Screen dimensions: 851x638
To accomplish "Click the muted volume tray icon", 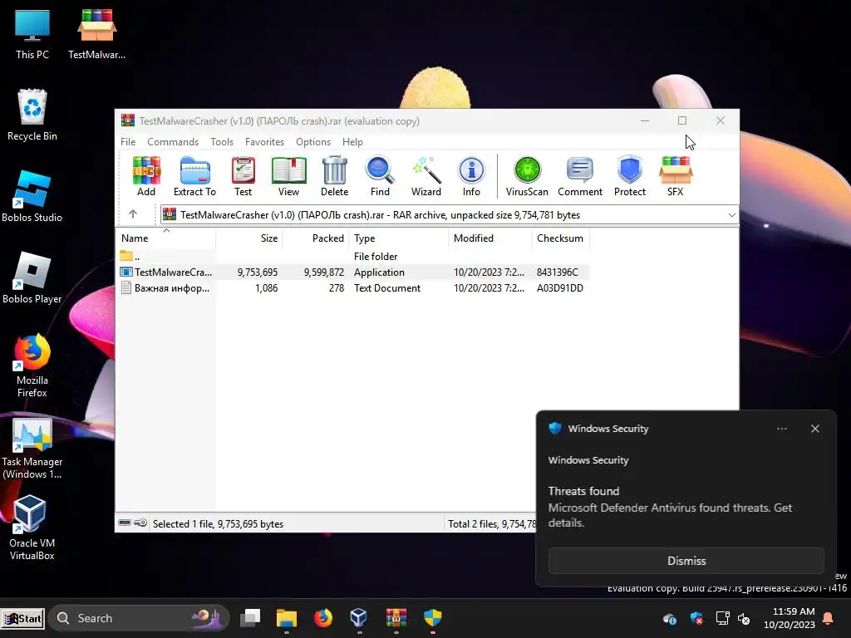I will coord(744,618).
